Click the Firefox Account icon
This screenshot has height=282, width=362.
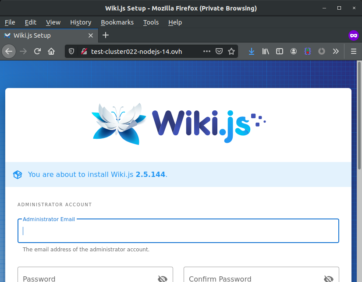coord(294,51)
